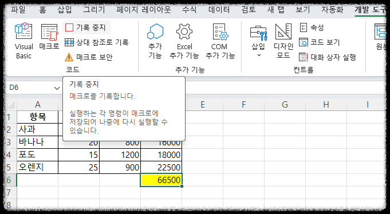Viewport: 390px width, 214px height.
Task: Click cell with value 900
Action: (120, 167)
